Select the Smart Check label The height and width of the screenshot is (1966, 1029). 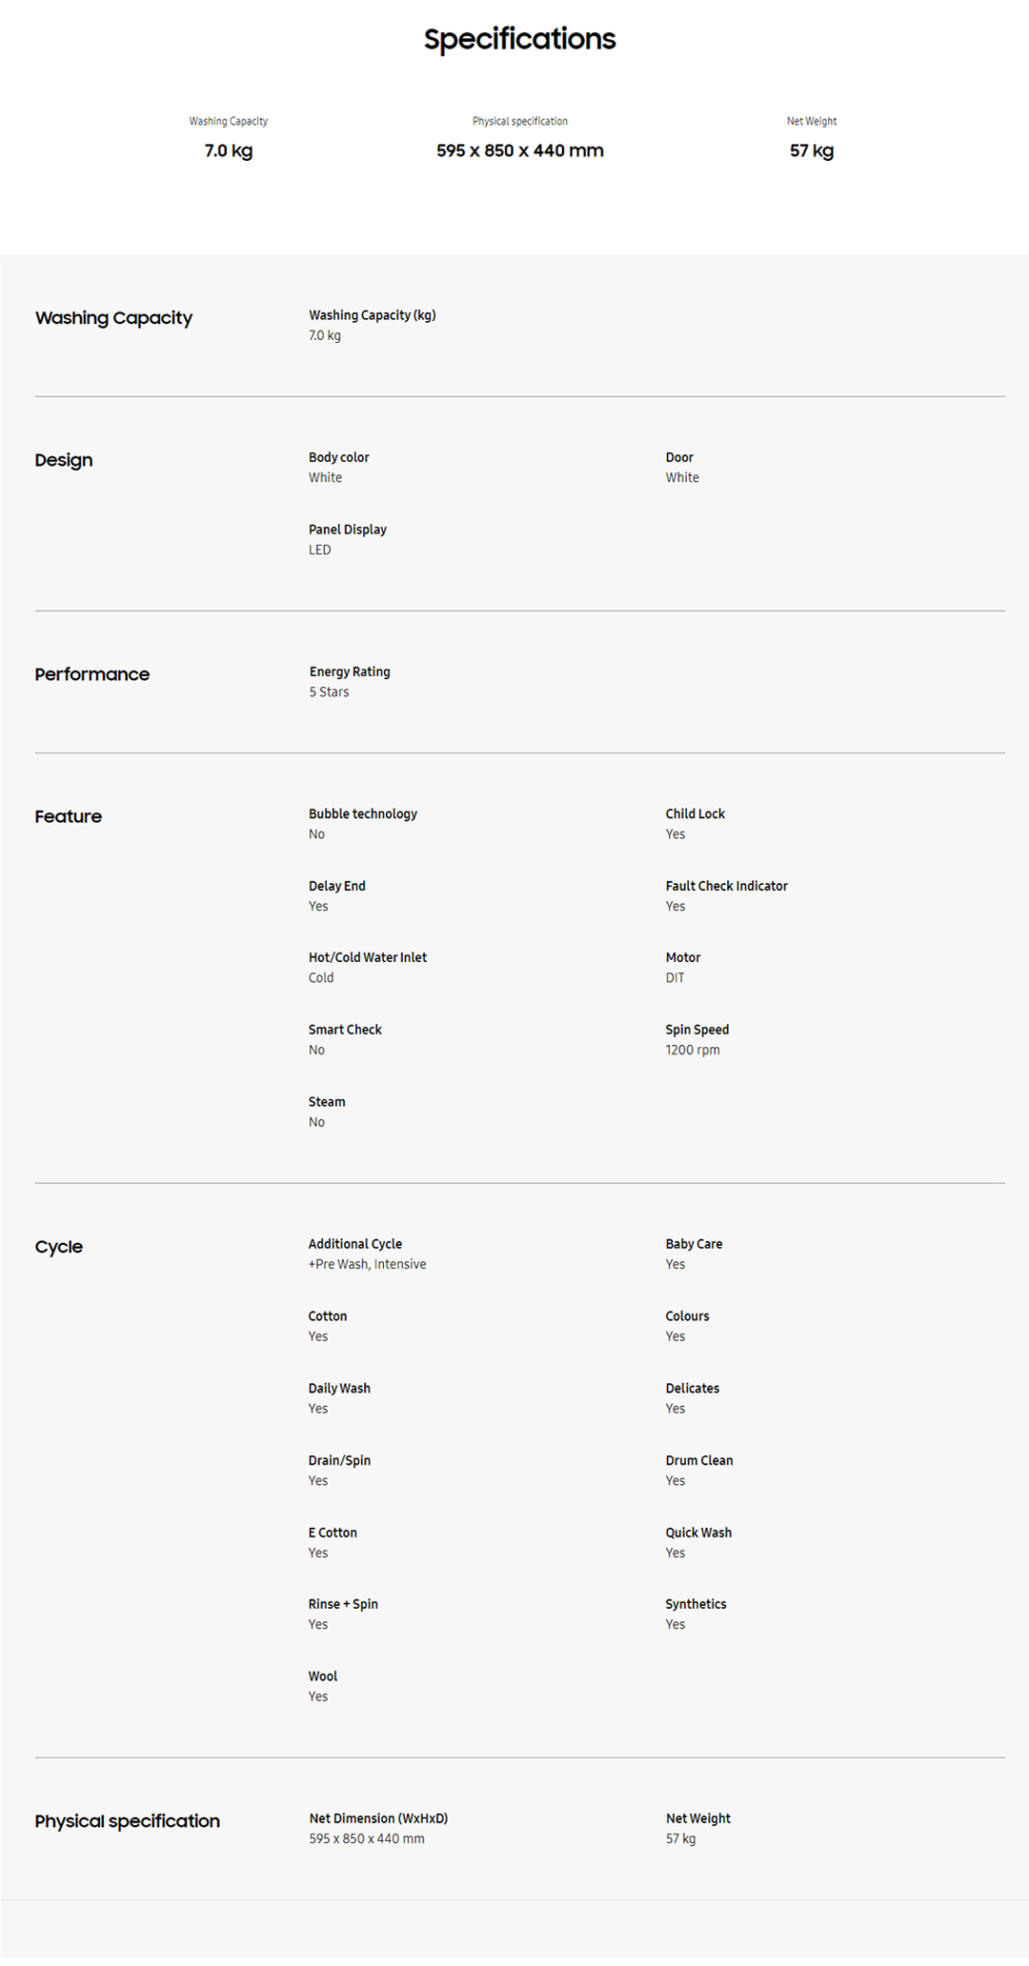tap(345, 1030)
